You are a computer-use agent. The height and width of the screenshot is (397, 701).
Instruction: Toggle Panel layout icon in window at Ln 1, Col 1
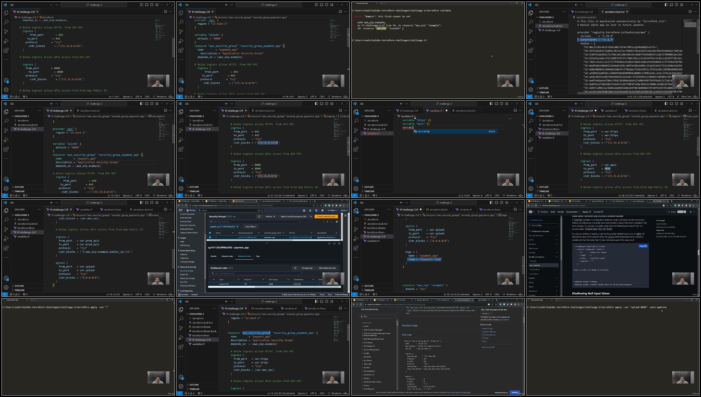147,5
